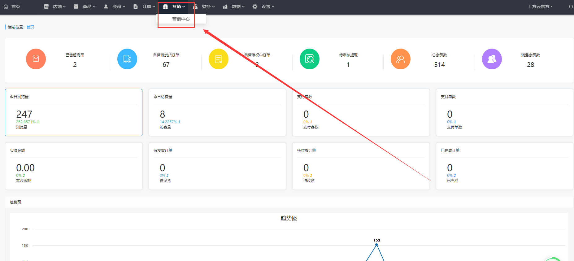Open the 商品 menu label

87,7
